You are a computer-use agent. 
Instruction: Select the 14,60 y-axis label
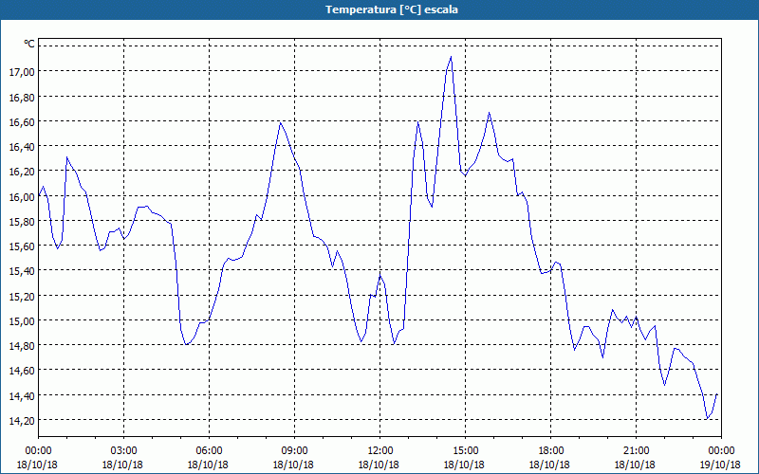[x=22, y=371]
